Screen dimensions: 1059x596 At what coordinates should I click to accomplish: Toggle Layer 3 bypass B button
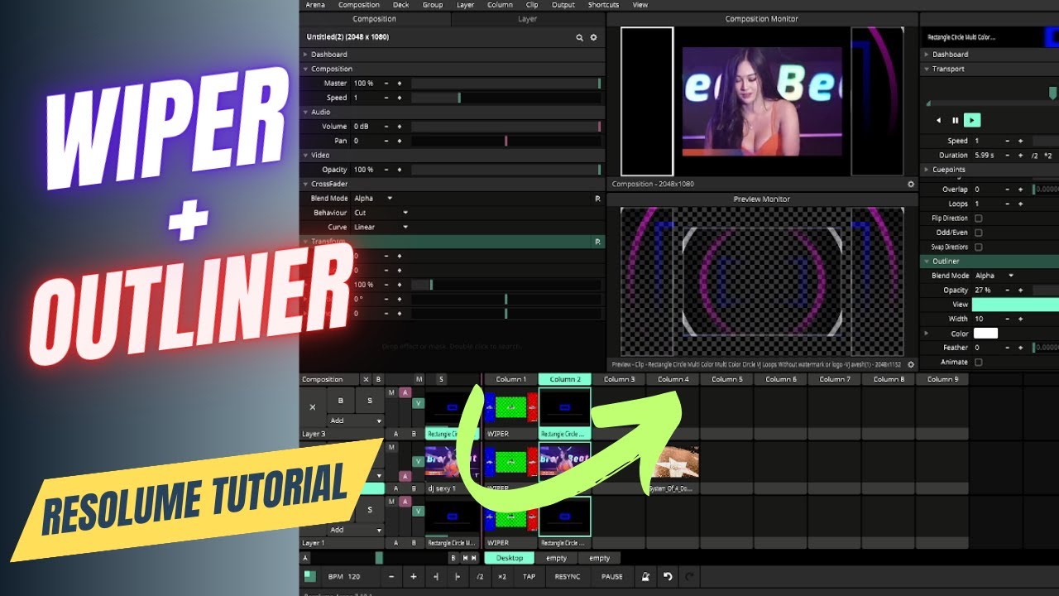tap(341, 401)
